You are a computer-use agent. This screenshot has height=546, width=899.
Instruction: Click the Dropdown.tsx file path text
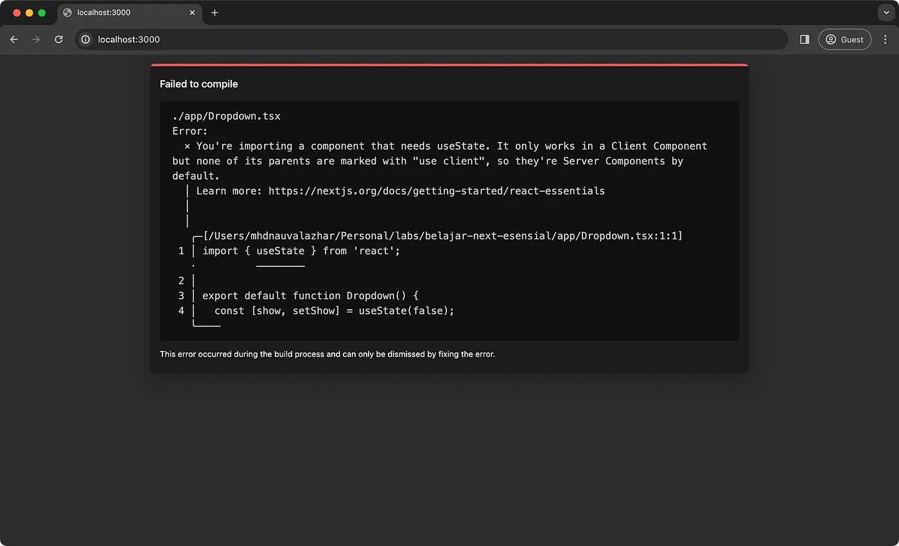tap(226, 115)
